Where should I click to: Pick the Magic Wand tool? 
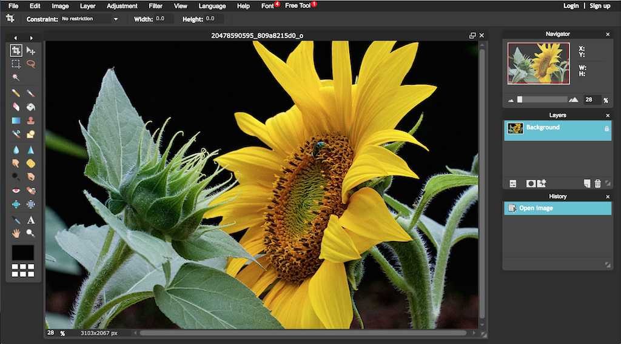(16, 78)
